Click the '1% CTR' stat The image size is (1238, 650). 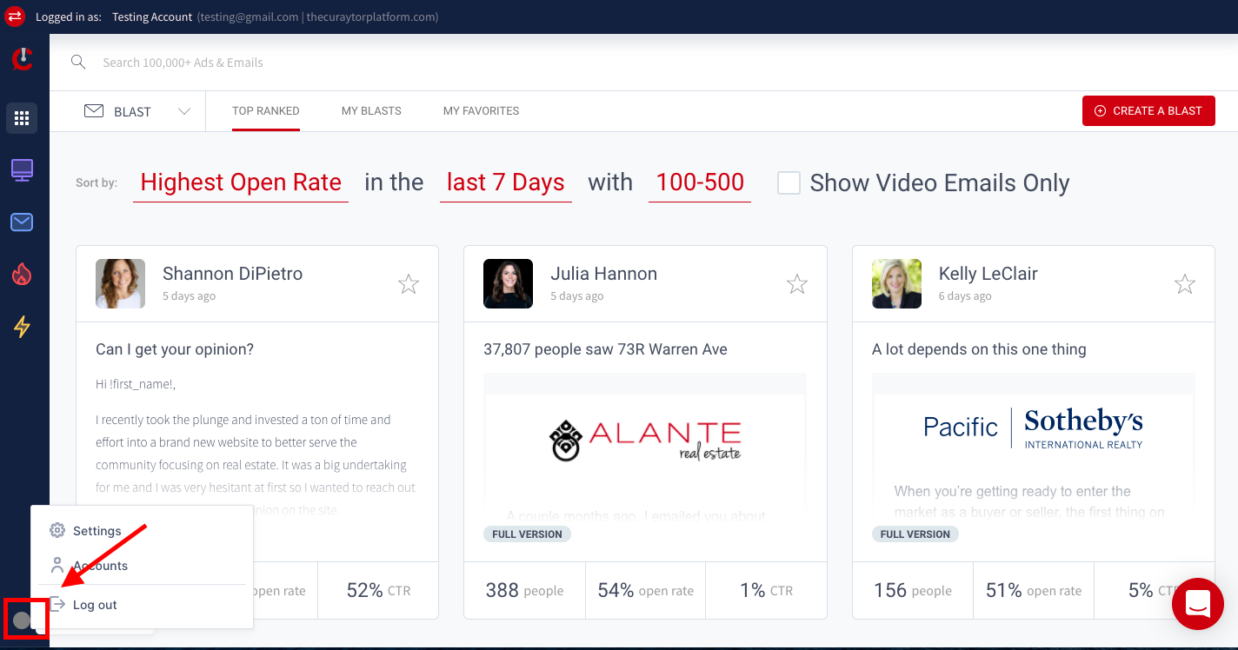[766, 590]
